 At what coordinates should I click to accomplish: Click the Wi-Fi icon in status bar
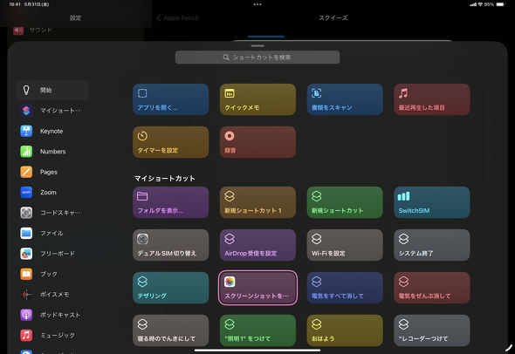[480, 4]
